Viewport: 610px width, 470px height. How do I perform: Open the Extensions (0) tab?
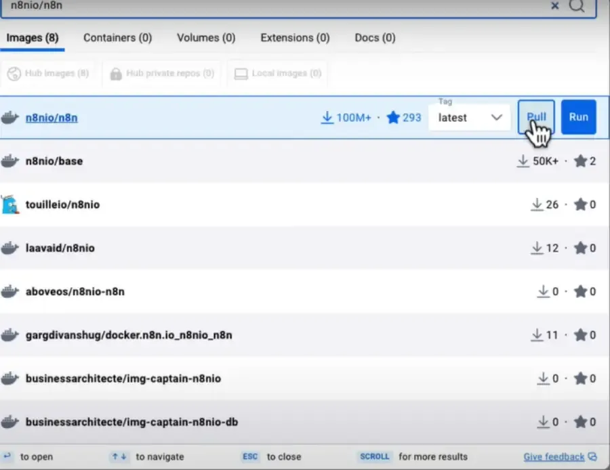coord(295,38)
